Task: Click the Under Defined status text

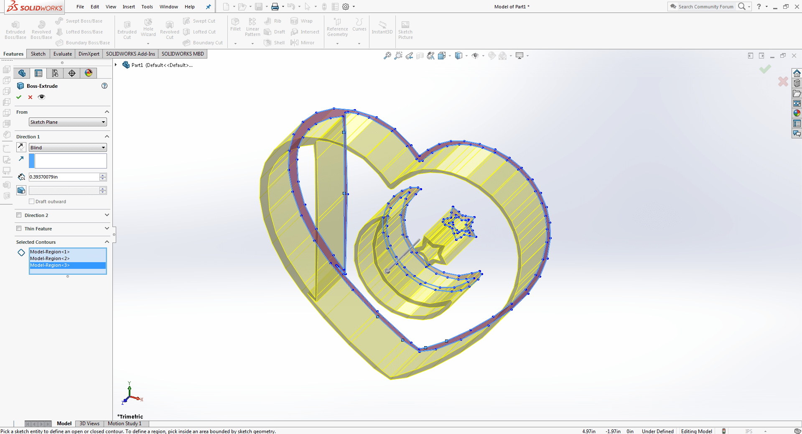Action: click(658, 431)
